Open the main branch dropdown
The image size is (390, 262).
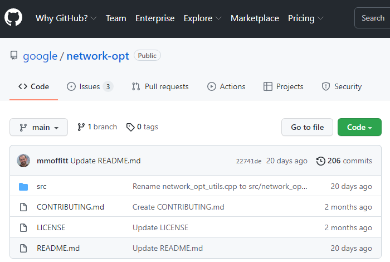point(38,127)
